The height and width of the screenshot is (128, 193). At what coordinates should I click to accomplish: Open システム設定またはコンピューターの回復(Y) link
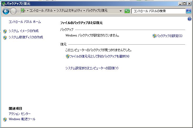[x=92, y=68]
